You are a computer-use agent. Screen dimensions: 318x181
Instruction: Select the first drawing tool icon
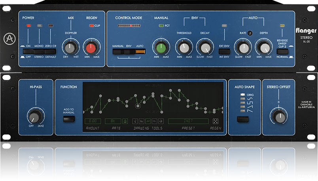pos(135,121)
